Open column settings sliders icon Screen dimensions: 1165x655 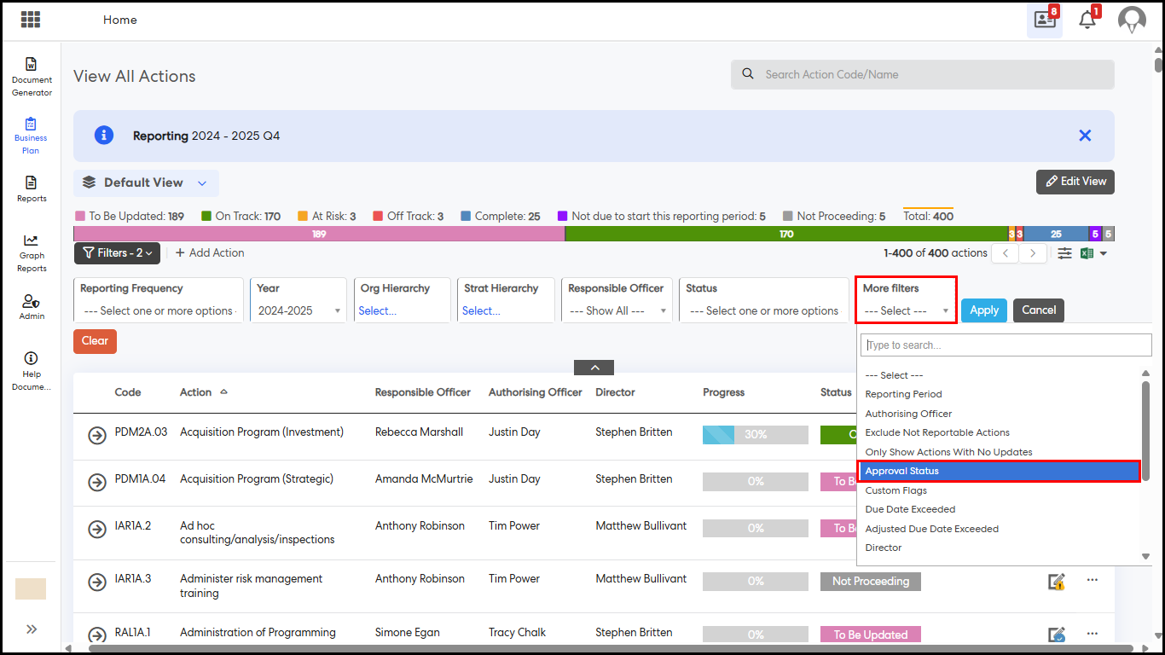[x=1064, y=253]
